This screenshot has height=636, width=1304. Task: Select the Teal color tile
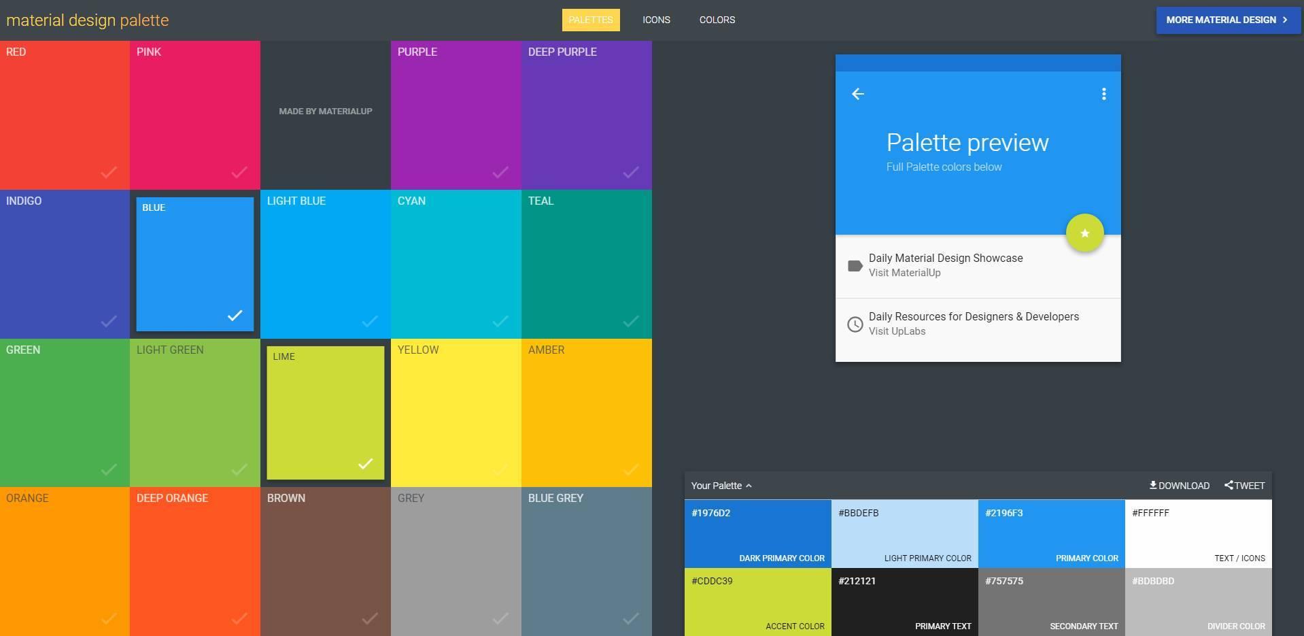(x=586, y=264)
